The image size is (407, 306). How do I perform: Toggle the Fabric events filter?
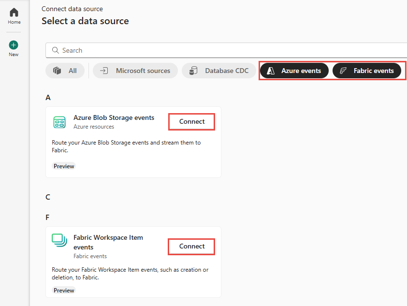[x=367, y=70]
